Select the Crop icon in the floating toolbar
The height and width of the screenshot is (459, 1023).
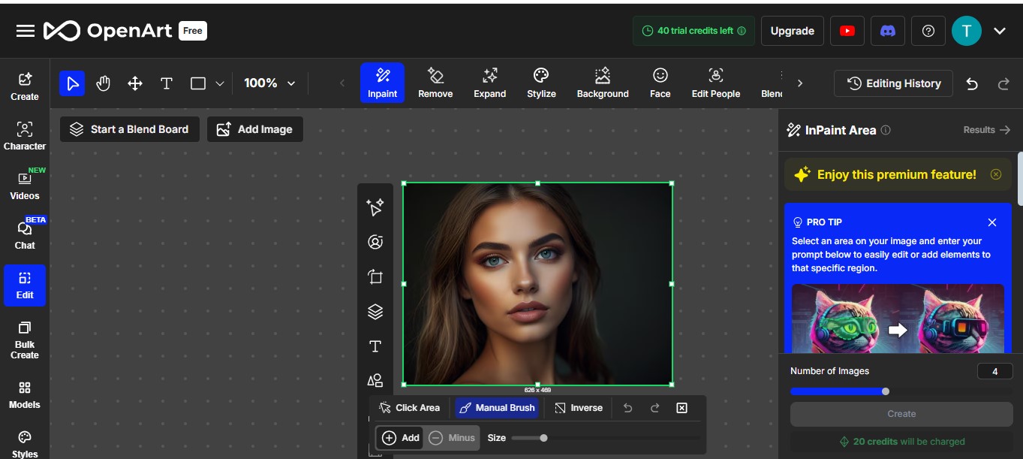pyautogui.click(x=375, y=276)
